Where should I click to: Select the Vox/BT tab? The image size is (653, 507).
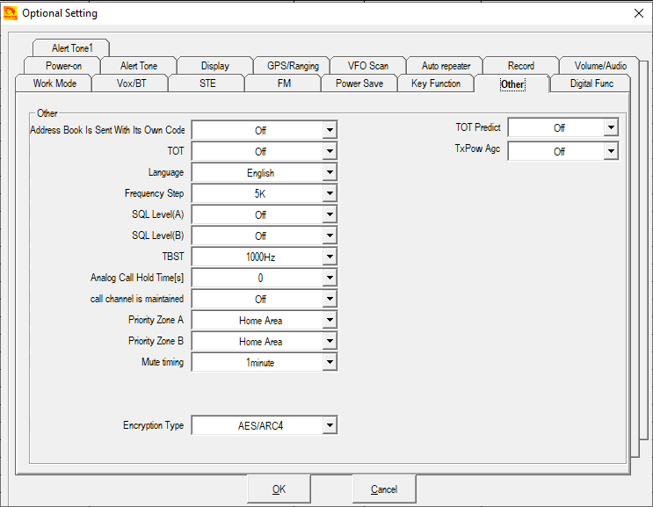[x=131, y=83]
